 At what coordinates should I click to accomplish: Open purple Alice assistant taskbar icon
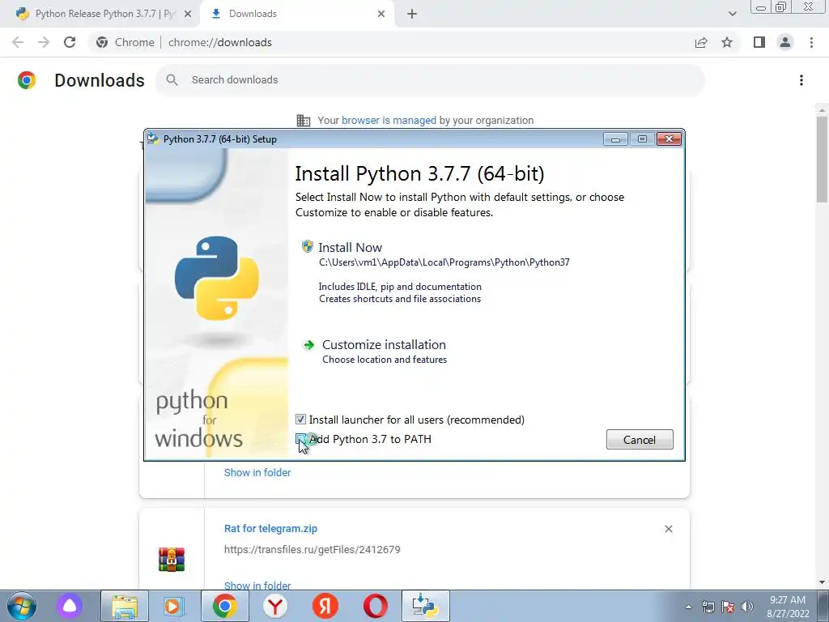(x=70, y=606)
